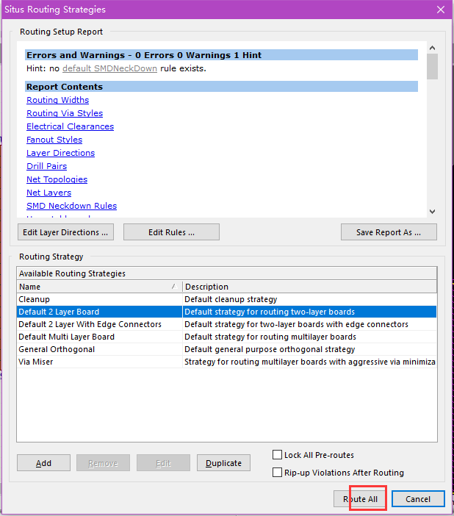Open the Net Layers link

point(48,193)
